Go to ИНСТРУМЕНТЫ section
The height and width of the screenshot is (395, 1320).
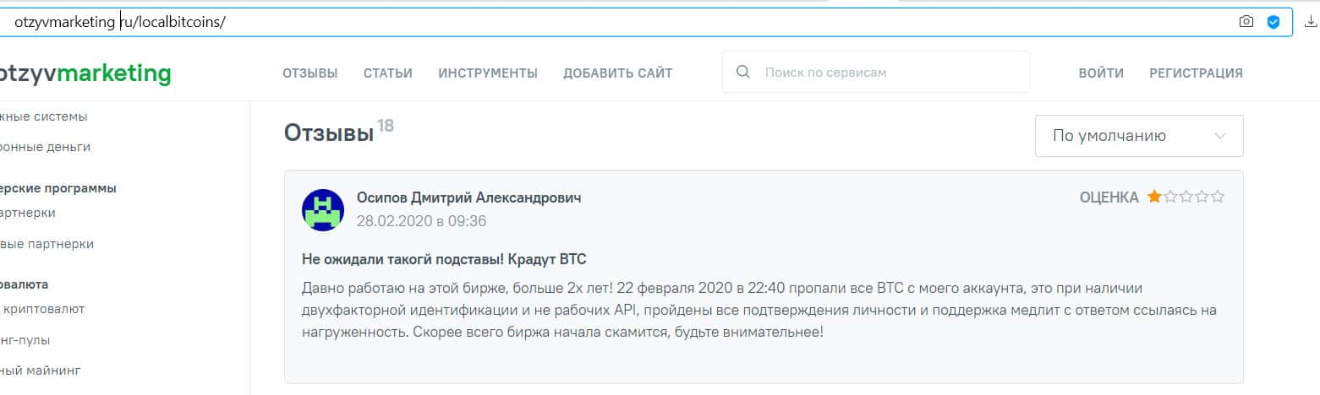(487, 73)
